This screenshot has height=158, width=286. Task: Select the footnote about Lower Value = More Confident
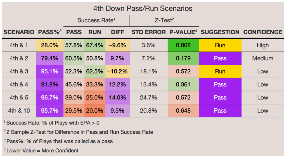[41, 151]
